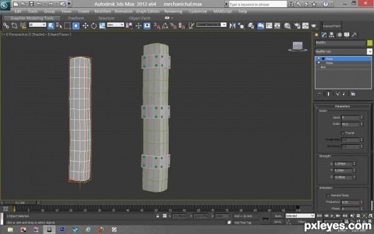The height and width of the screenshot is (234, 374).
Task: Click the Align tool icon
Action: (241, 26)
